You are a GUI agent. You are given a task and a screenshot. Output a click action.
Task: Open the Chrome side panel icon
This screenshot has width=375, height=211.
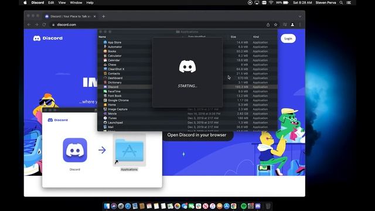pos(285,25)
